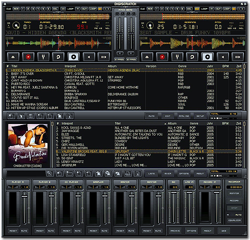This screenshot has width=250, height=240.
Task: Click the right deck's play/pause button
Action: [x=237, y=57]
